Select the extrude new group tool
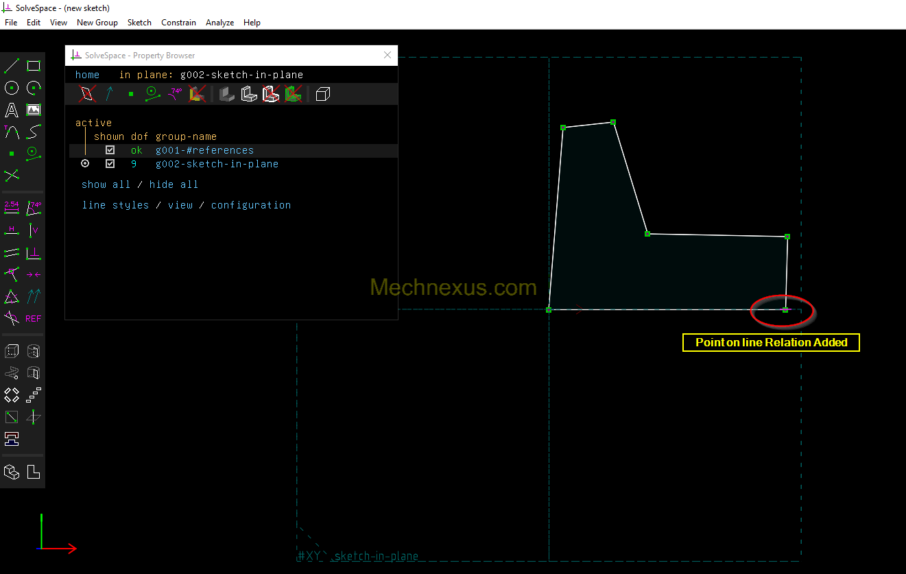This screenshot has width=906, height=574. (12, 351)
